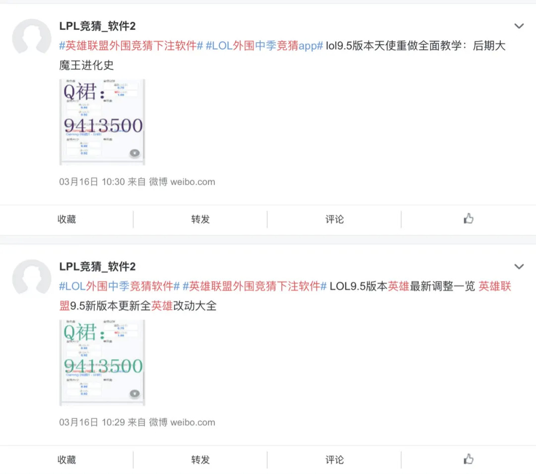The height and width of the screenshot is (474, 536).
Task: Open hashtag #LOL外围中季竞猜app#
Action: pyautogui.click(x=264, y=46)
